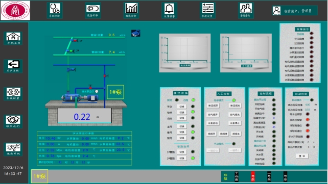Click the high water level setpoint 4.00

point(308,104)
